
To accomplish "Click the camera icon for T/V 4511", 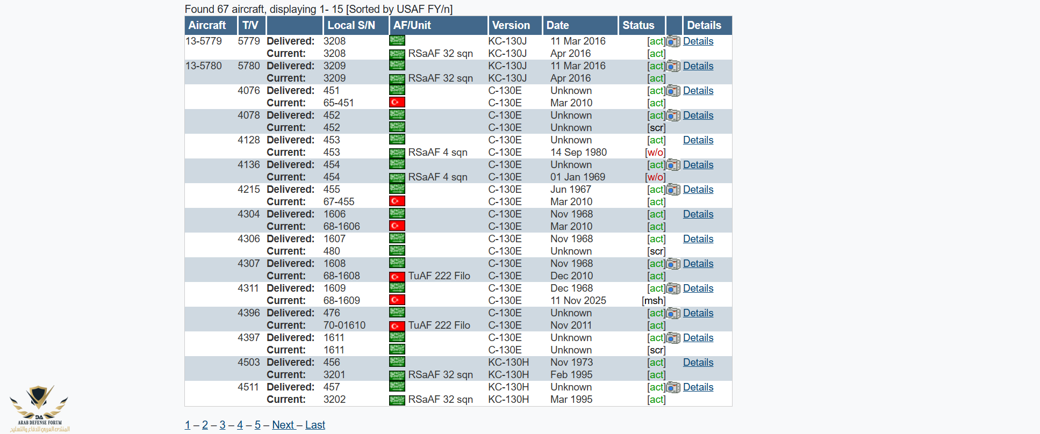I will (x=673, y=387).
